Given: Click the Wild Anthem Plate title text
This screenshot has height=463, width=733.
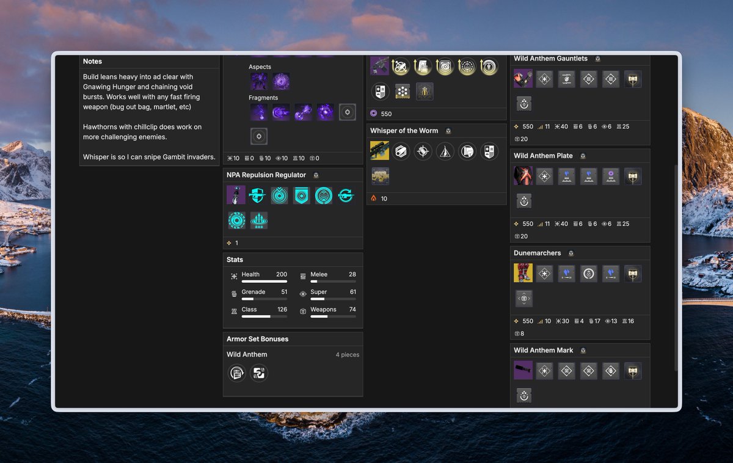Looking at the screenshot, I should click(x=544, y=156).
